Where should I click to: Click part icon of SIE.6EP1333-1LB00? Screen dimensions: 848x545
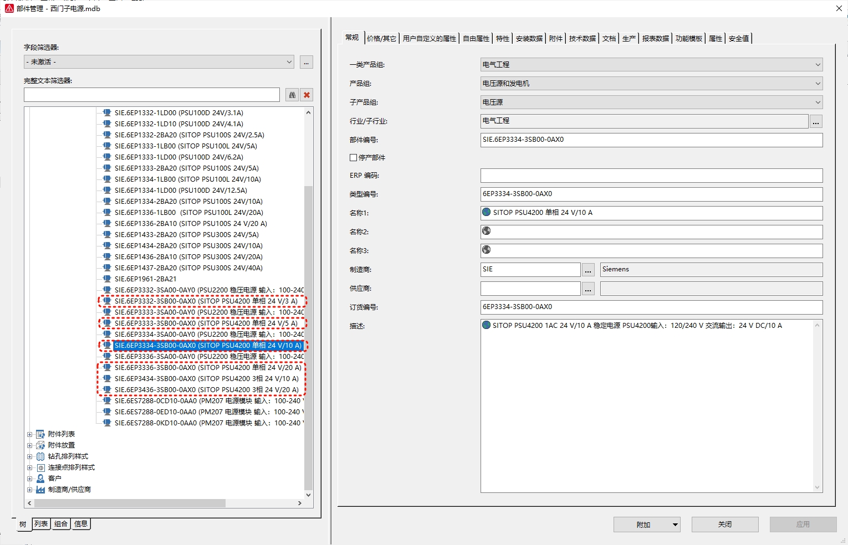pos(107,146)
